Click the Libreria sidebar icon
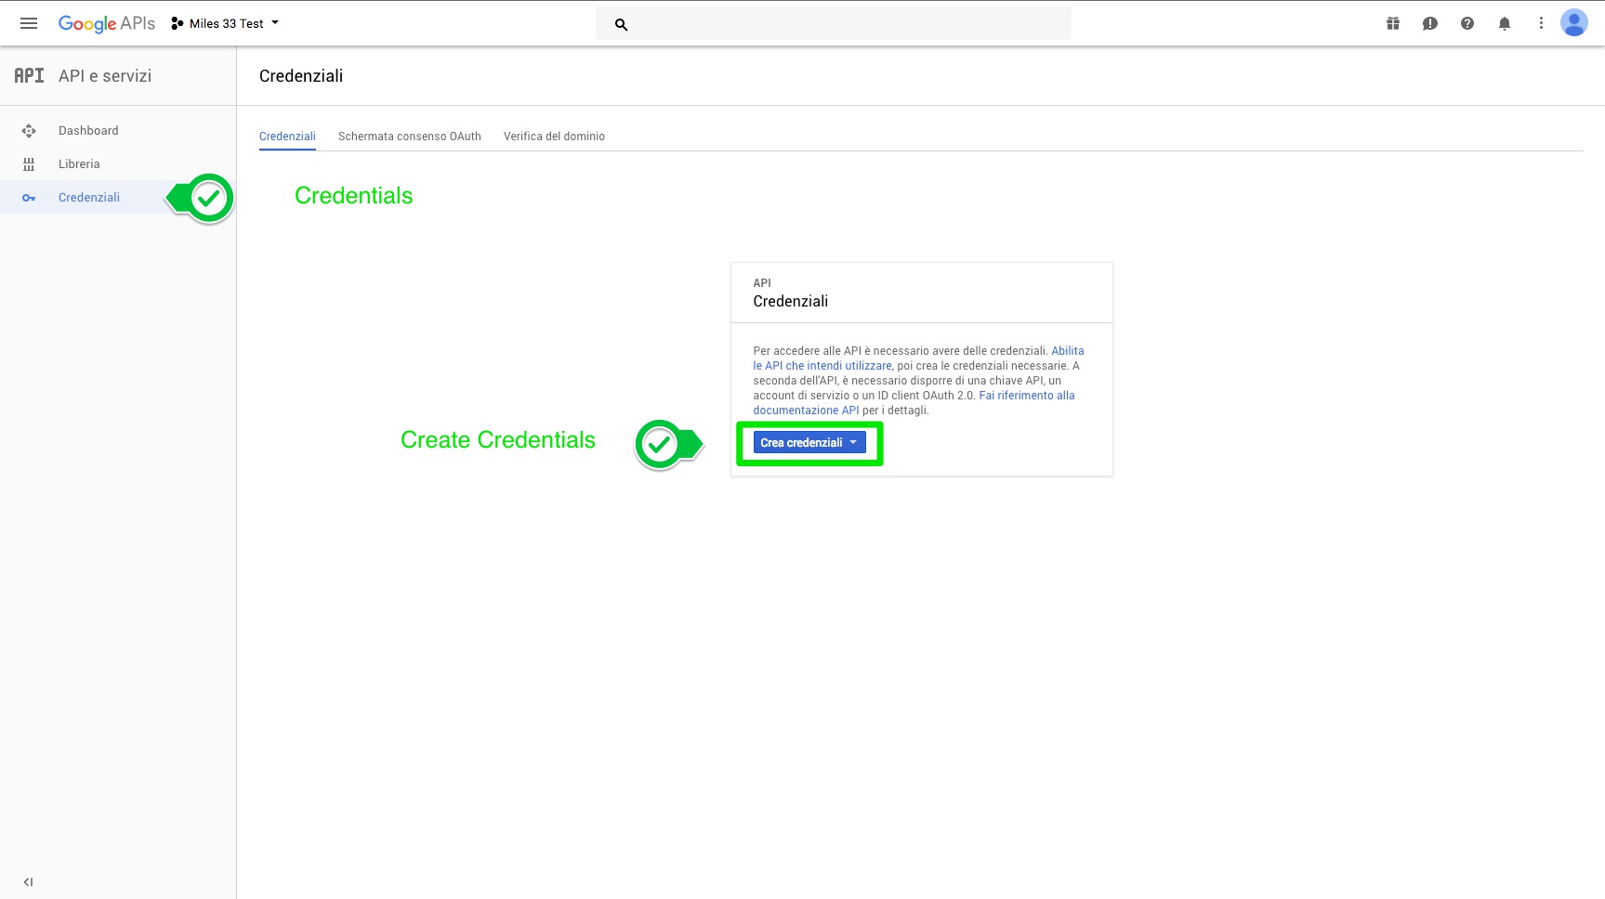Viewport: 1605px width, 899px height. 29,164
